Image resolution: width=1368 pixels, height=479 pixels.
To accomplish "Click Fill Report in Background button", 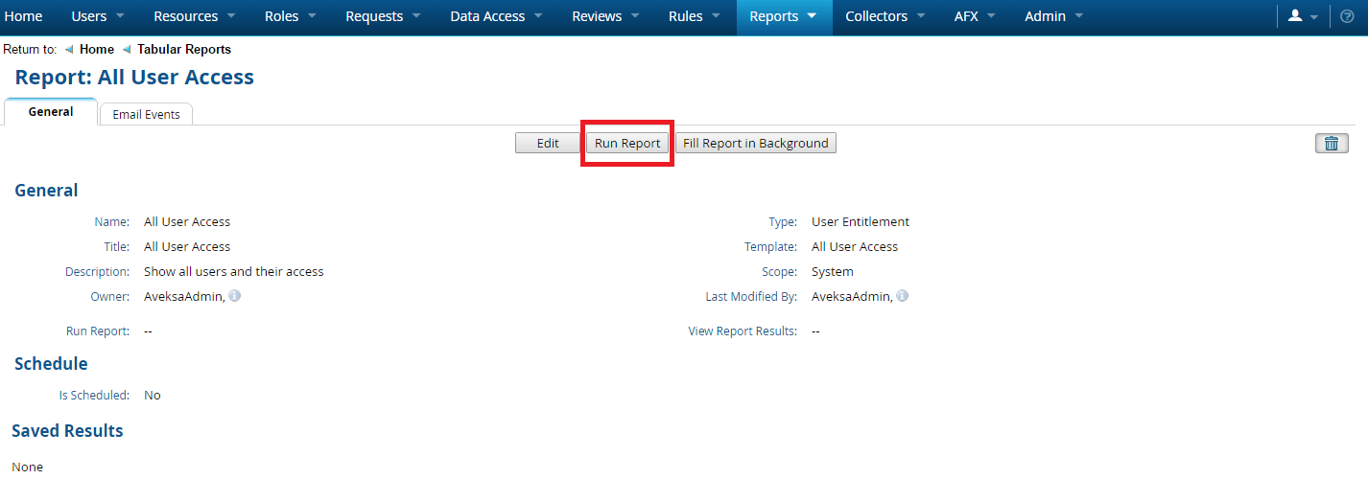I will [756, 143].
